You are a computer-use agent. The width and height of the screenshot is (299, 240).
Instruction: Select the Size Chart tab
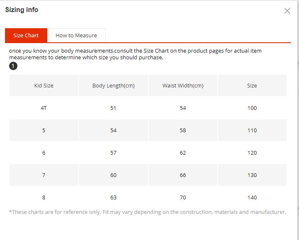[26, 35]
